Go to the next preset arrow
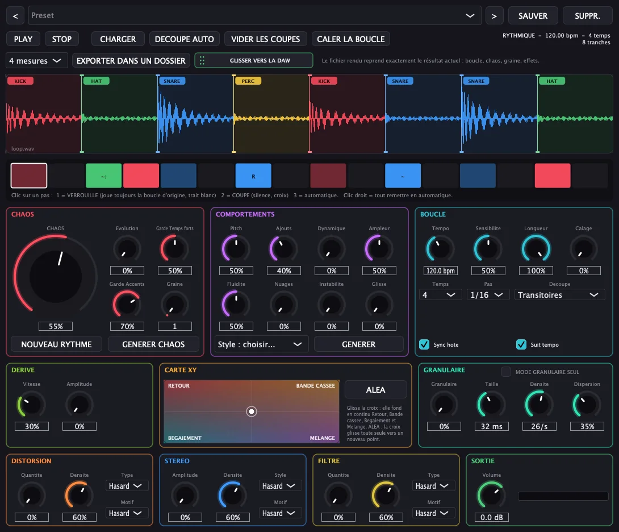 (x=494, y=16)
